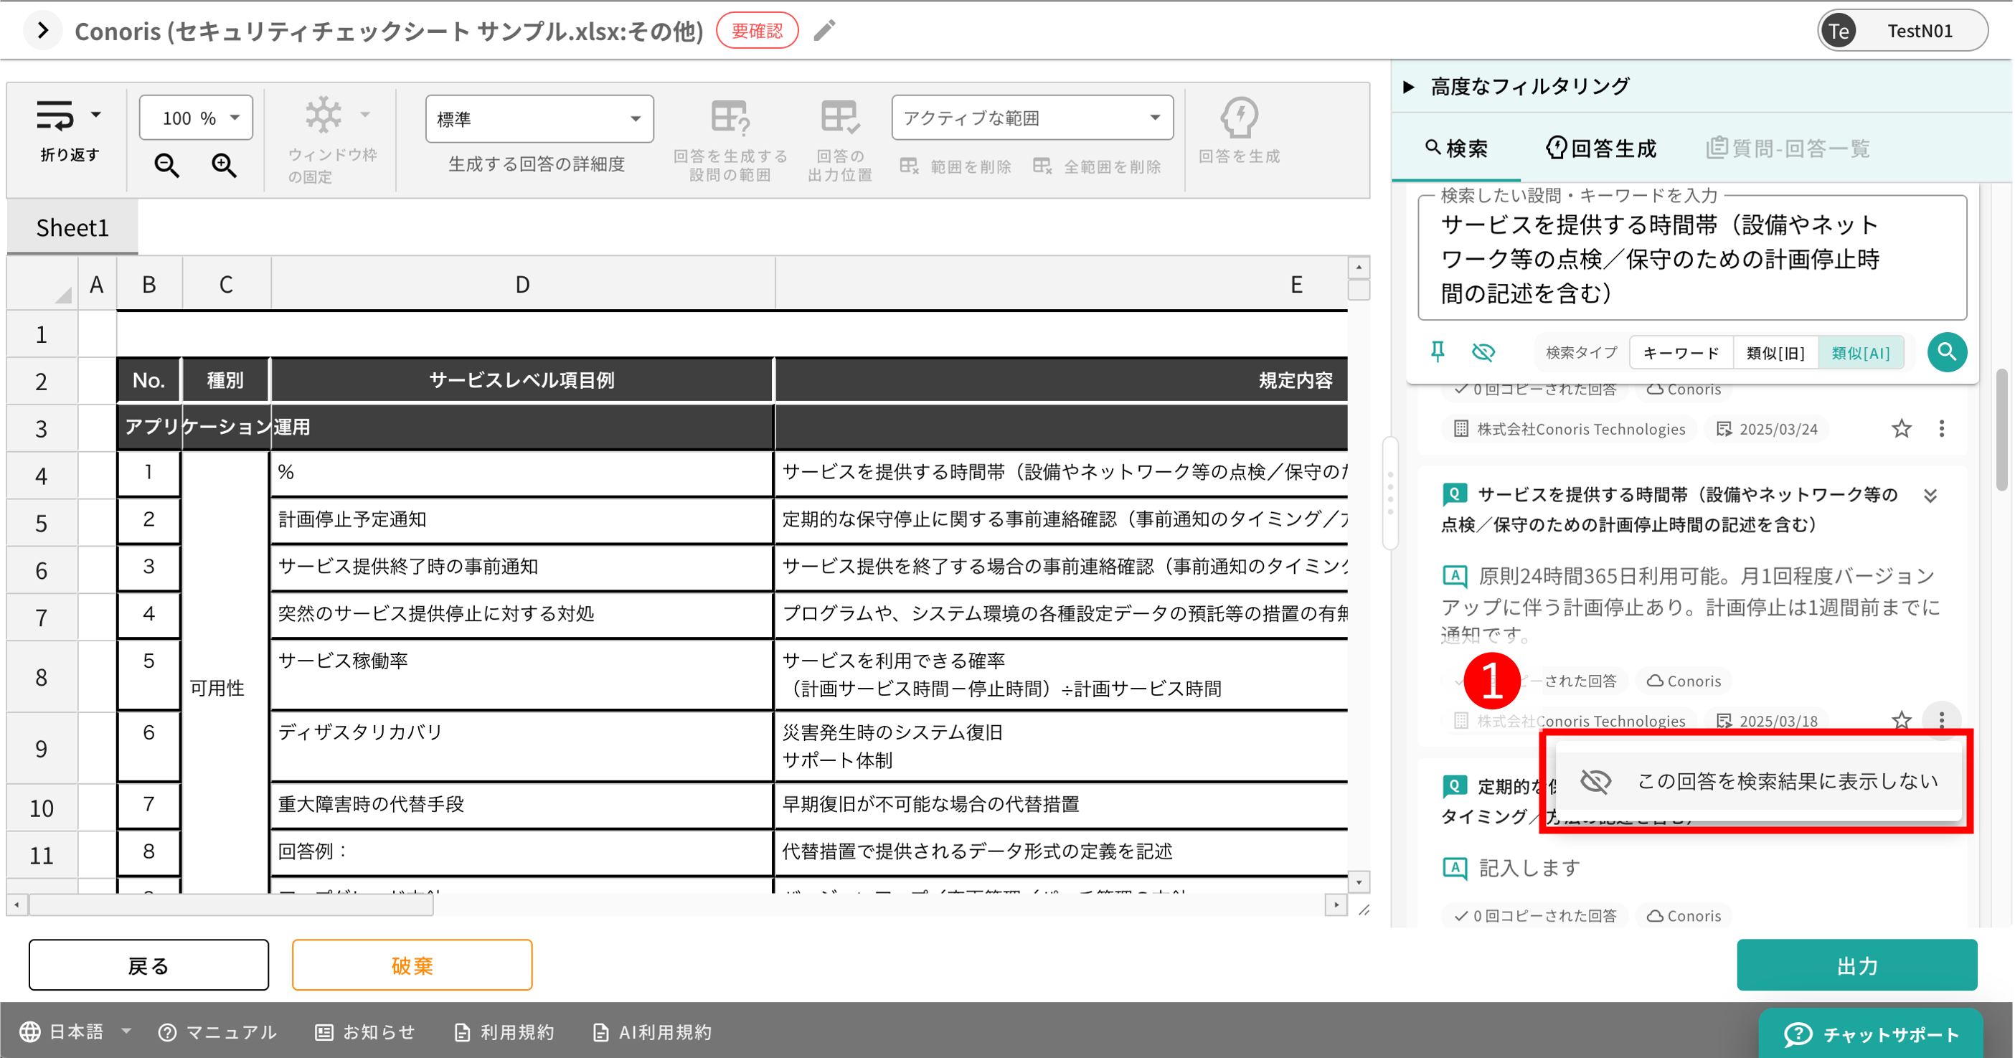This screenshot has width=2015, height=1058.
Task: Click the 破棄 button
Action: 412,965
